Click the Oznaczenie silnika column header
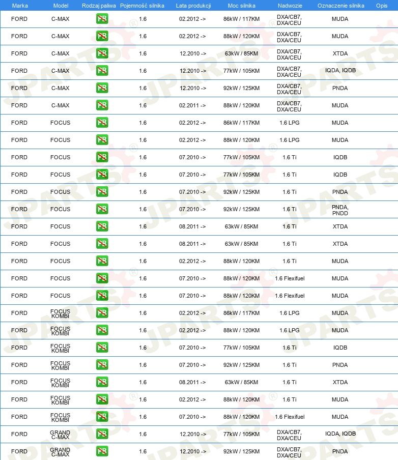 click(x=341, y=6)
